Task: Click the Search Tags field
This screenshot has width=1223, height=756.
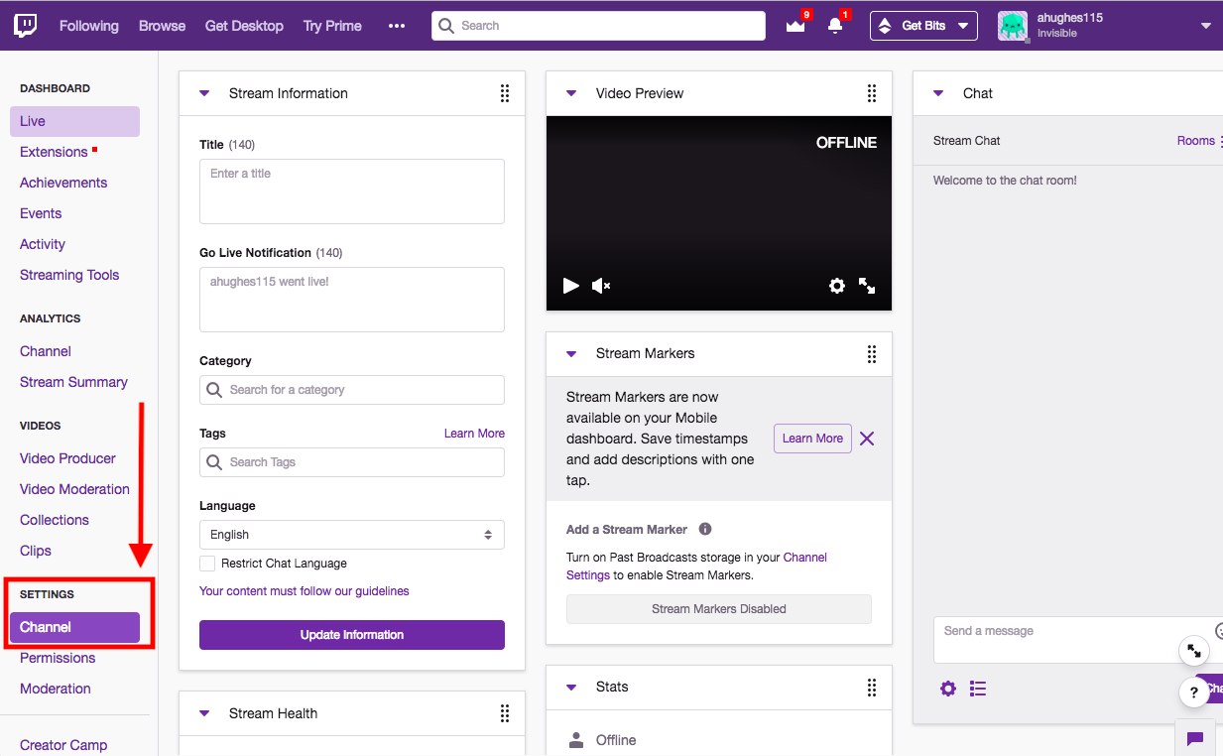Action: pos(352,462)
